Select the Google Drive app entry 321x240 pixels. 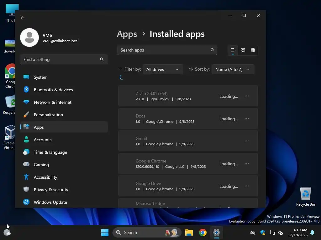188,186
